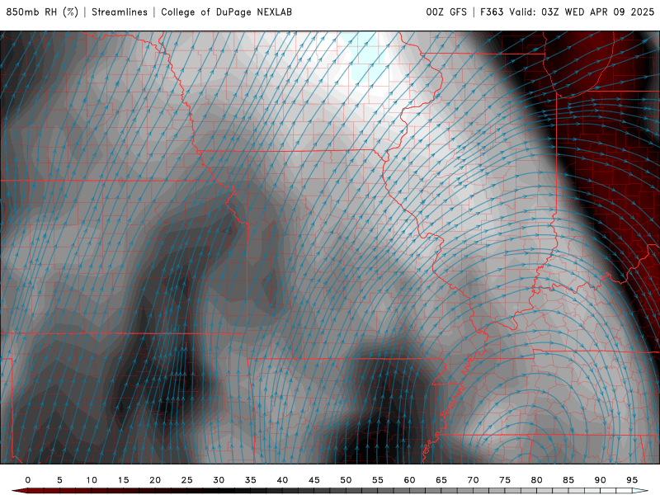Click the "5" value on the color scale
Screen dimensions: 660x495
tap(59, 480)
